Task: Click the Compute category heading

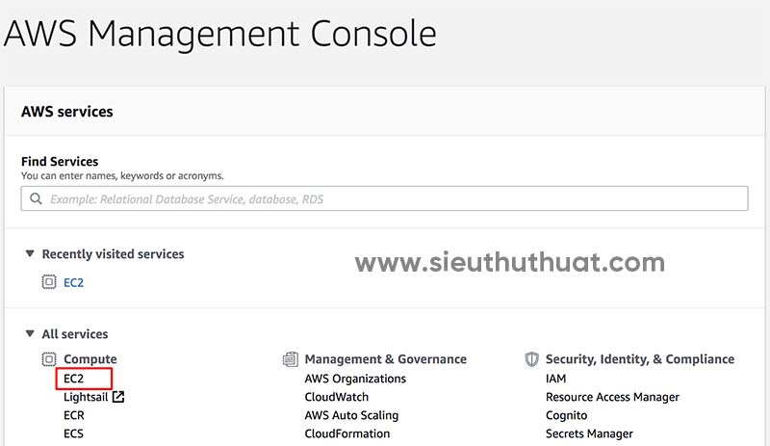Action: [x=90, y=359]
